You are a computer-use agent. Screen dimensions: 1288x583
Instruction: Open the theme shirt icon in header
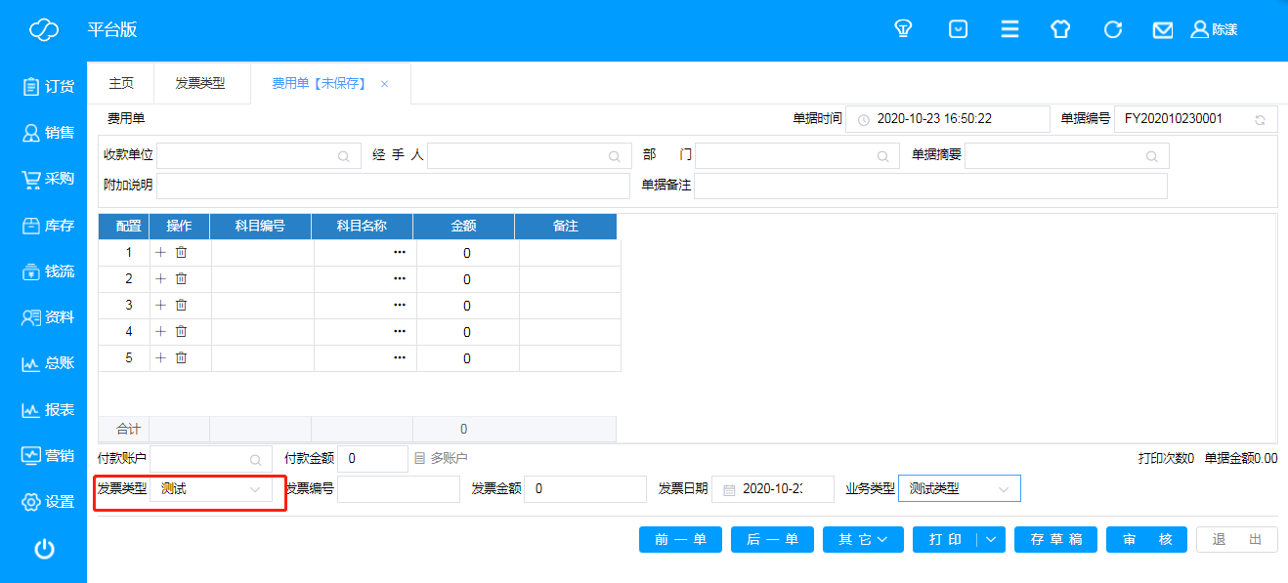[1060, 29]
